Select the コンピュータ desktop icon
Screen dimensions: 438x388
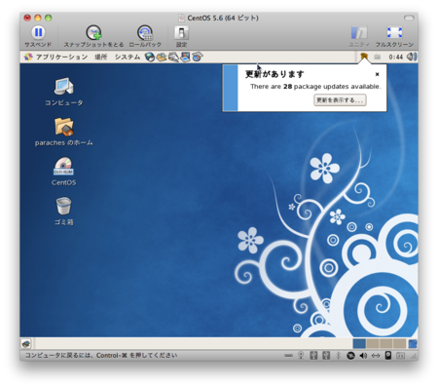[64, 92]
